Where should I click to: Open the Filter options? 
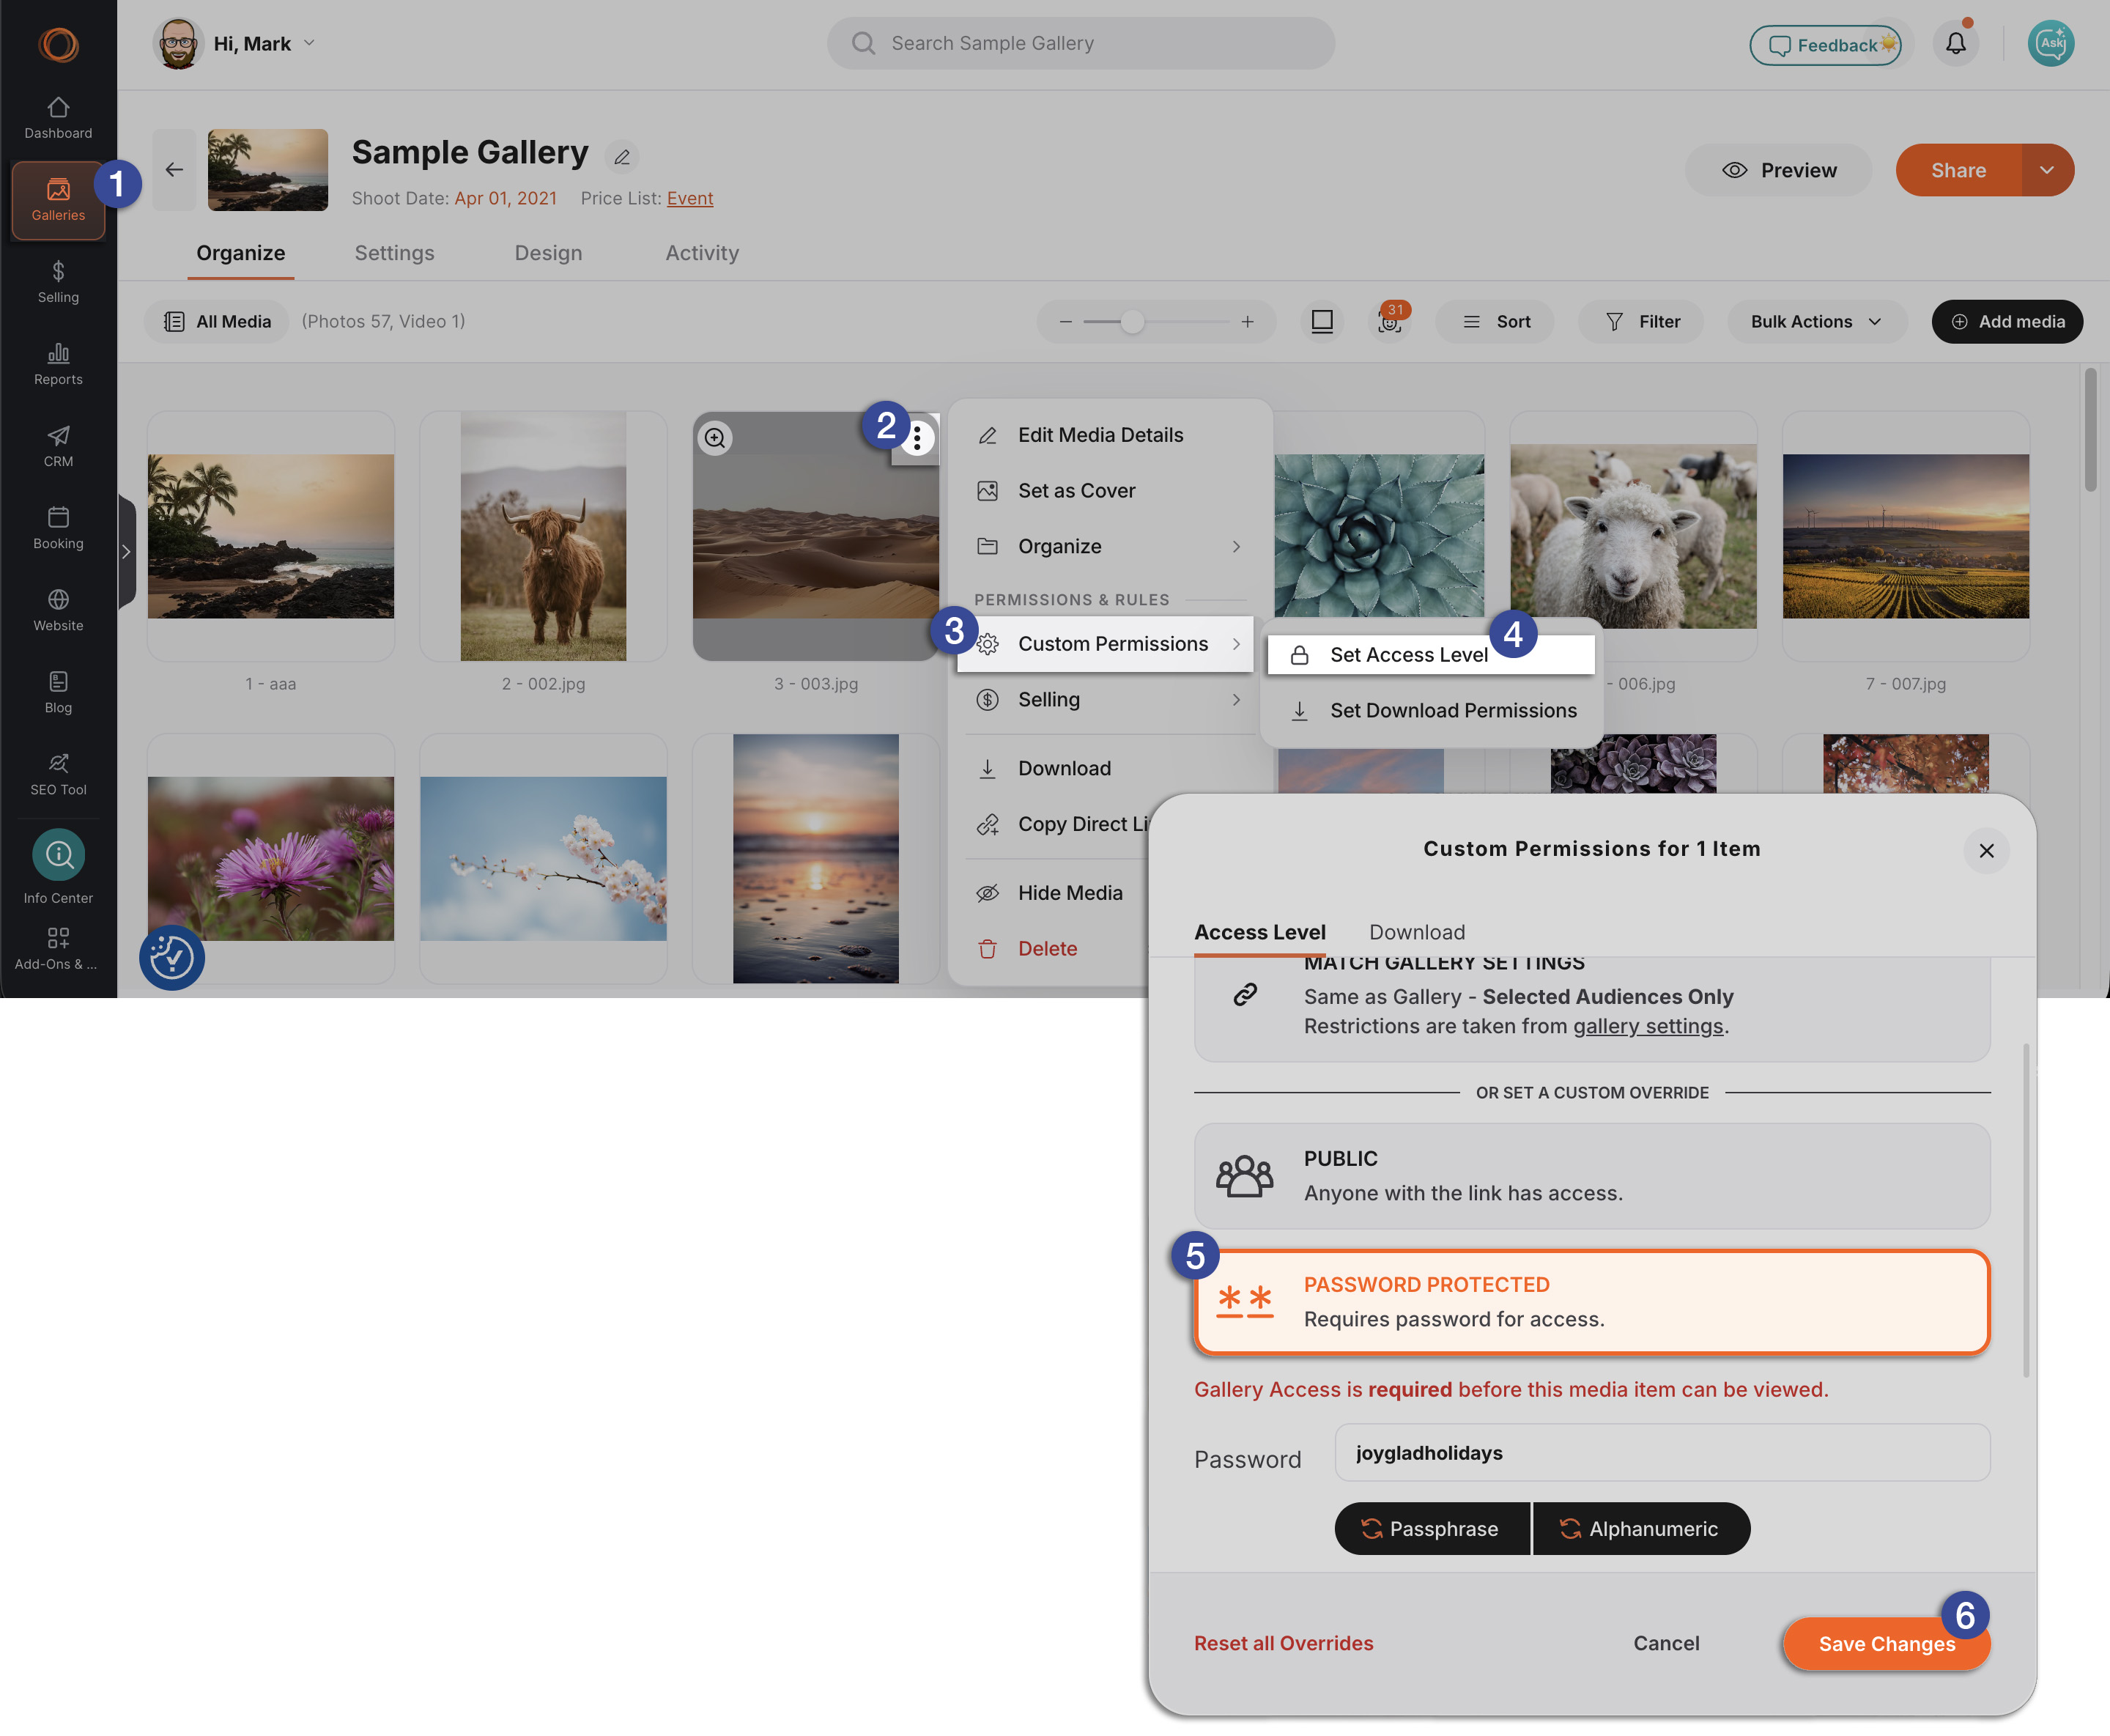click(x=1641, y=321)
